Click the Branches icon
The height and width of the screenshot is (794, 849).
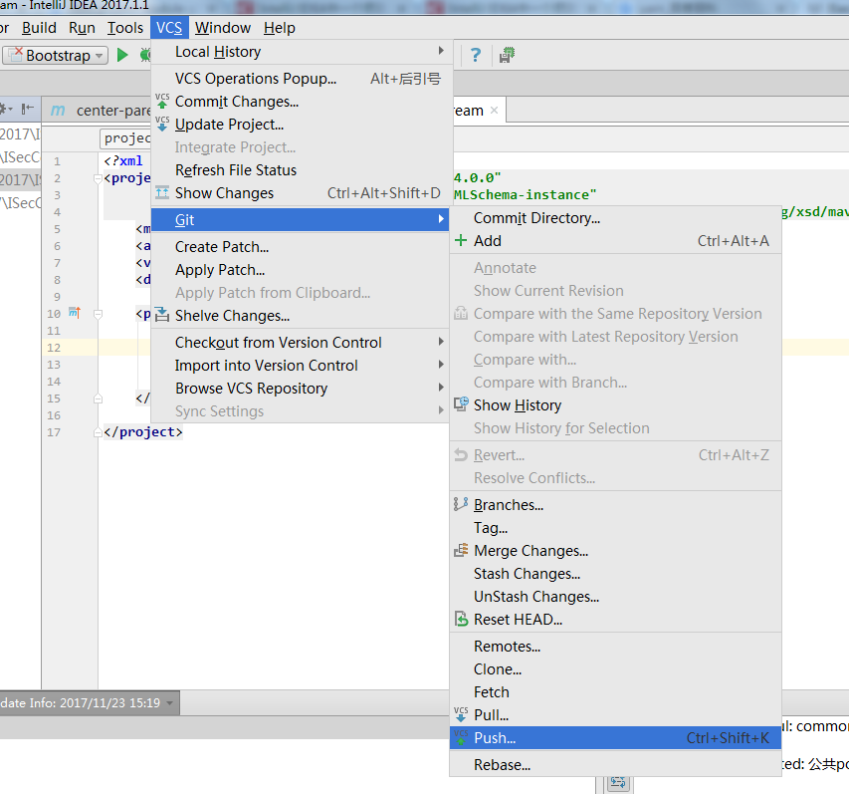click(461, 504)
